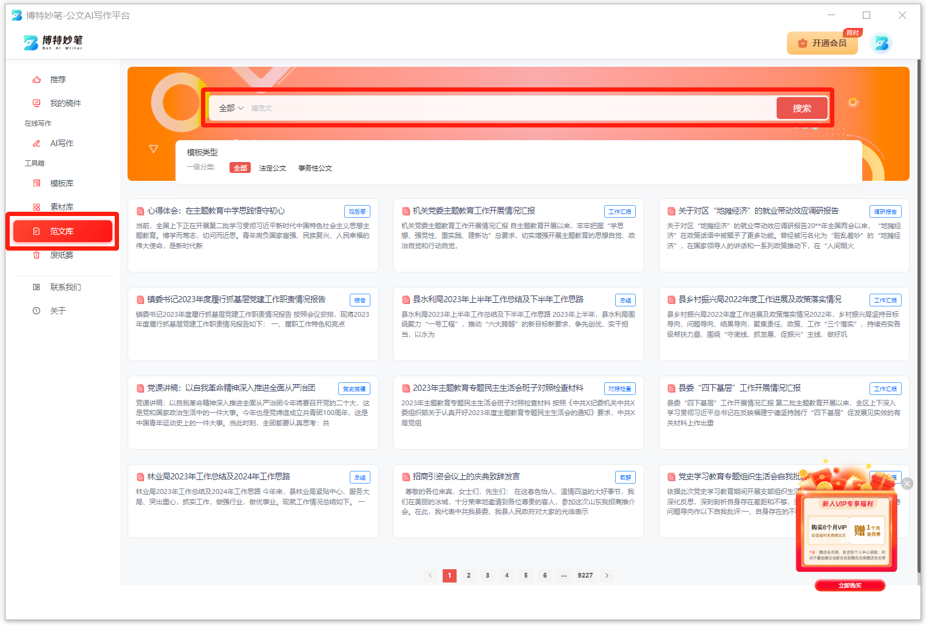Expand the 全部 category dropdown in search bar
The image size is (926, 625).
tap(231, 108)
